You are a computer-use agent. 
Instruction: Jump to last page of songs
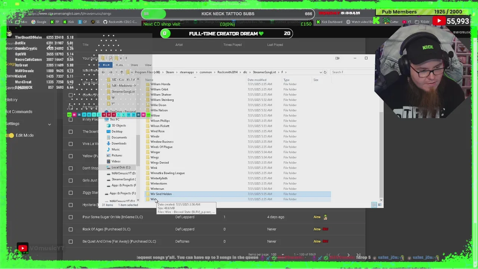358,255
